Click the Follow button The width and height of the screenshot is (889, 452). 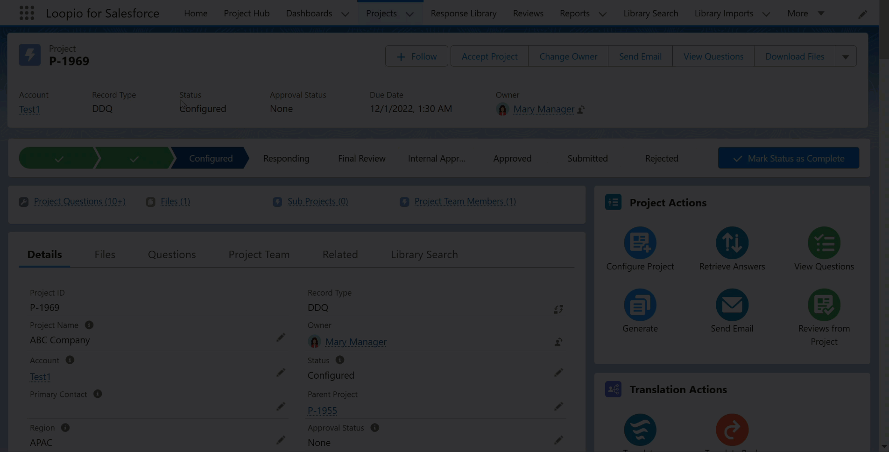[416, 56]
